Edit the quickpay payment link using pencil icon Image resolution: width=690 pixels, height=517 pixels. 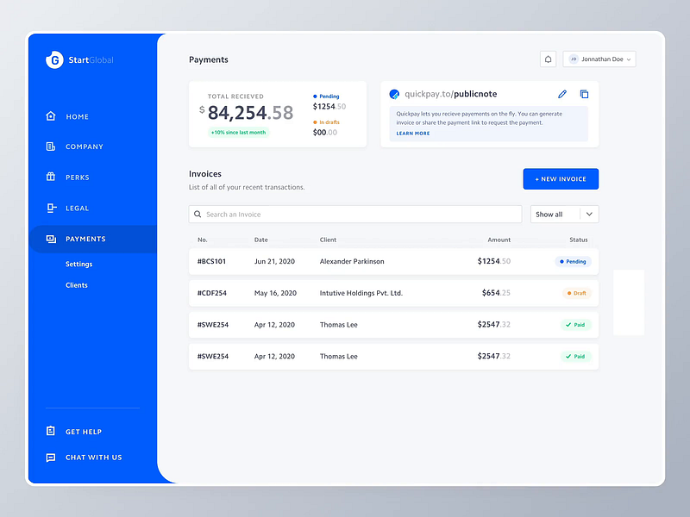pos(562,93)
